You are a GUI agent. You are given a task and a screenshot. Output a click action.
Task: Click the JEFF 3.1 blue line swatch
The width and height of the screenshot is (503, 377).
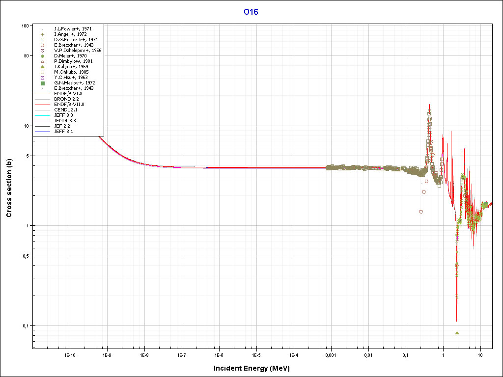click(43, 132)
